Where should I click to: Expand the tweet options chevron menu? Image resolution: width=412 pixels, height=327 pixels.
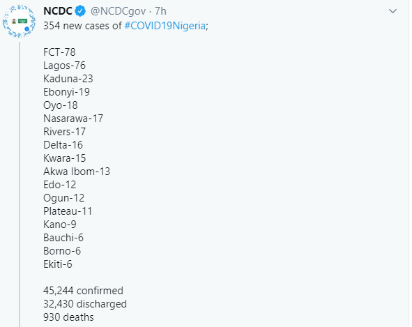[x=392, y=11]
